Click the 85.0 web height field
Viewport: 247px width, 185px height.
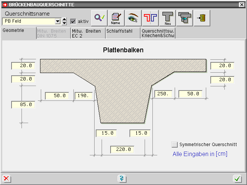[23, 105]
